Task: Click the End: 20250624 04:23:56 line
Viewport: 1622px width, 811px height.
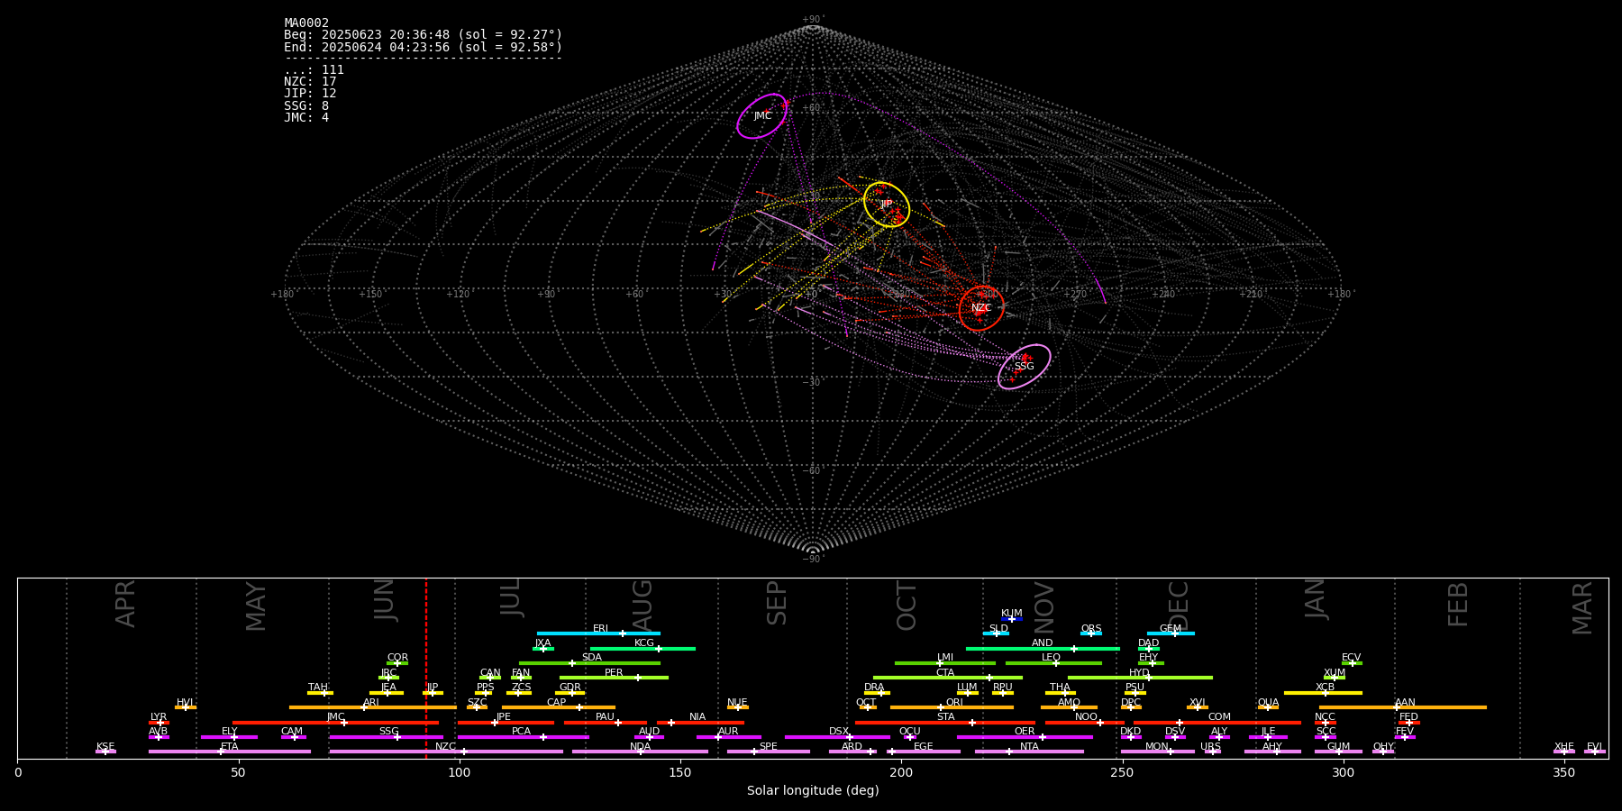Action: tap(423, 47)
